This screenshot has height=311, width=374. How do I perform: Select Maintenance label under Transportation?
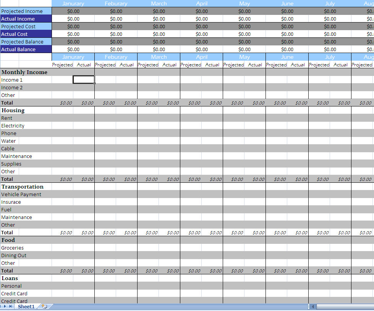(16, 217)
